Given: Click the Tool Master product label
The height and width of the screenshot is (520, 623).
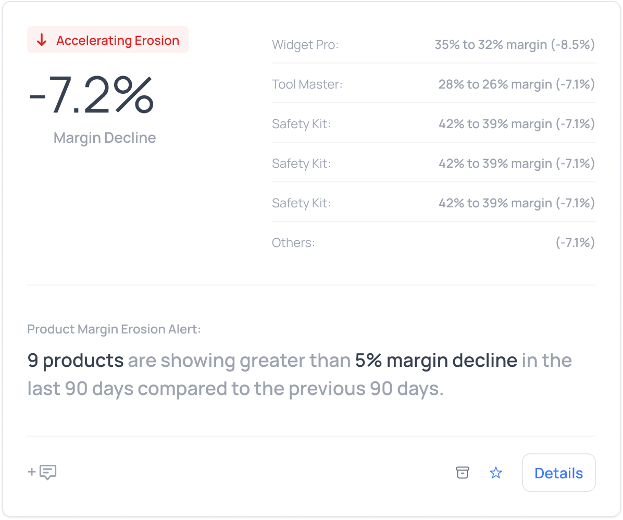Looking at the screenshot, I should point(307,84).
